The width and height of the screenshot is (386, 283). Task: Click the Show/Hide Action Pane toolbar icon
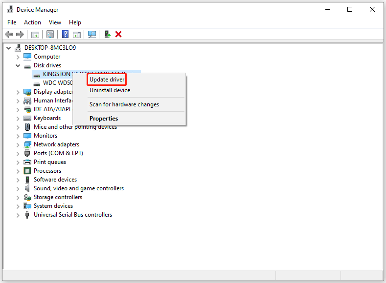click(77, 34)
